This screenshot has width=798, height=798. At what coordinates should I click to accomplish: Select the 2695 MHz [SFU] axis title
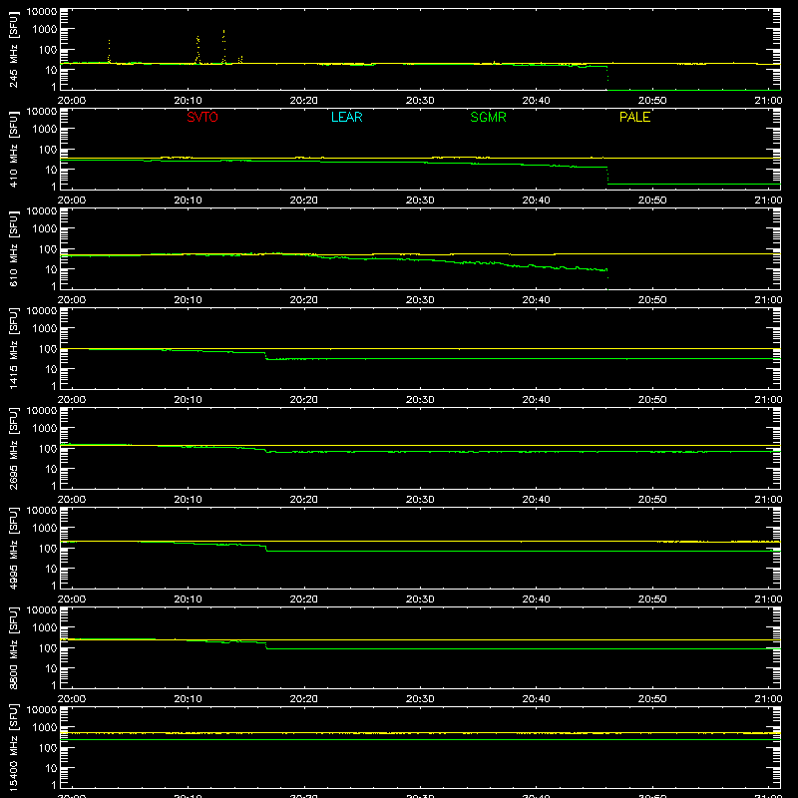(x=13, y=448)
